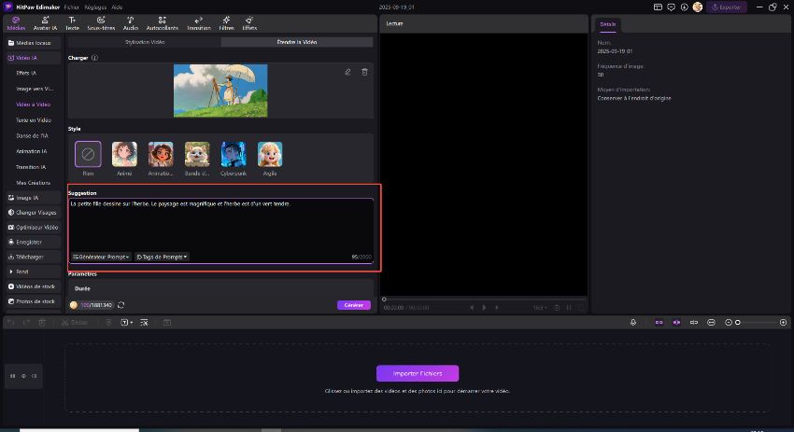Click the timeline zoom-in plus icon
The image size is (794, 432).
coord(783,322)
